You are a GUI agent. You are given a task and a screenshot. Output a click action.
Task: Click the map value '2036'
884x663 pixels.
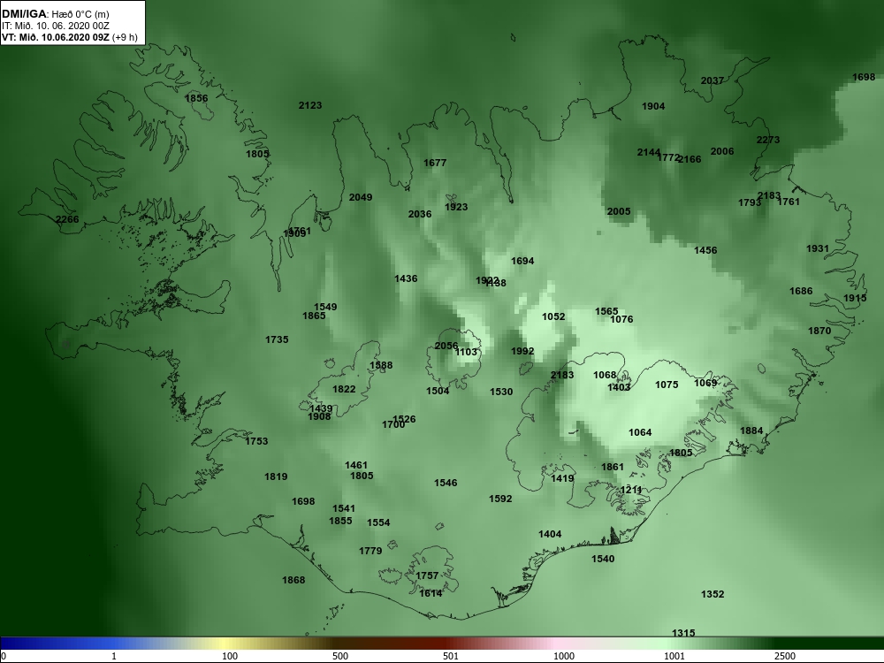click(419, 214)
